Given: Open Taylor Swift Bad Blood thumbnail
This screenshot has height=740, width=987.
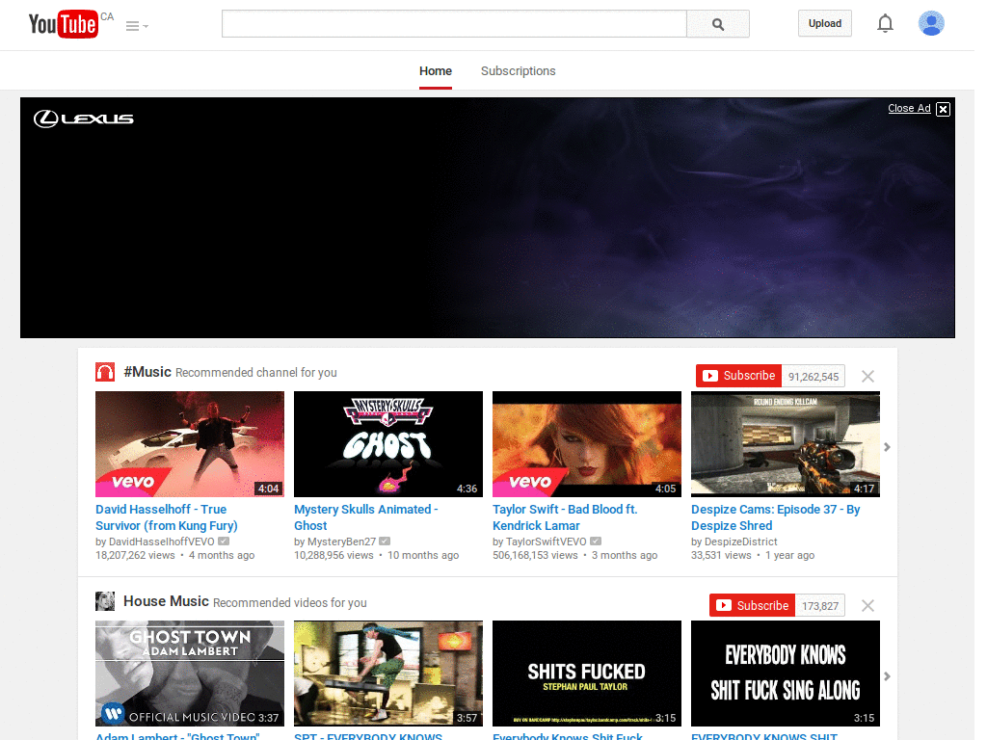Looking at the screenshot, I should [x=587, y=444].
